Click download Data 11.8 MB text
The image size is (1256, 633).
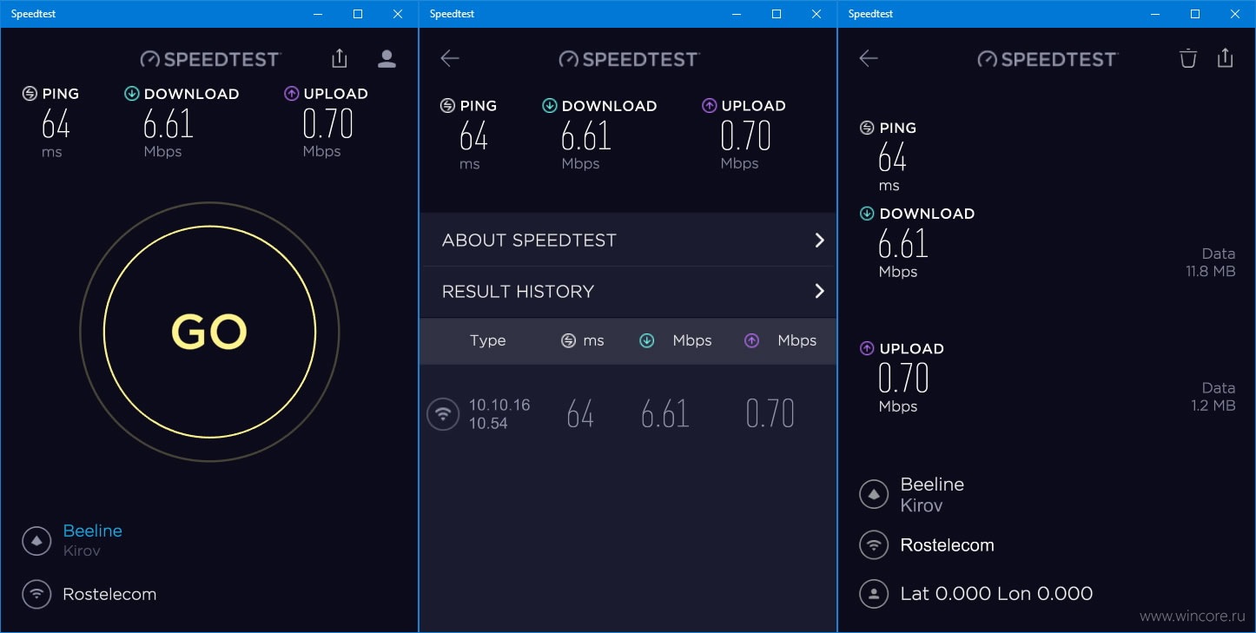tap(1211, 262)
